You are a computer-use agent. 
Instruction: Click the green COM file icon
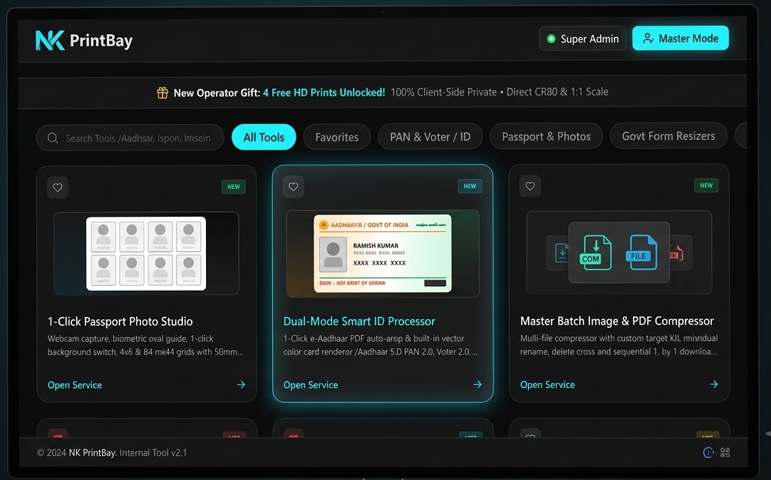pyautogui.click(x=595, y=252)
